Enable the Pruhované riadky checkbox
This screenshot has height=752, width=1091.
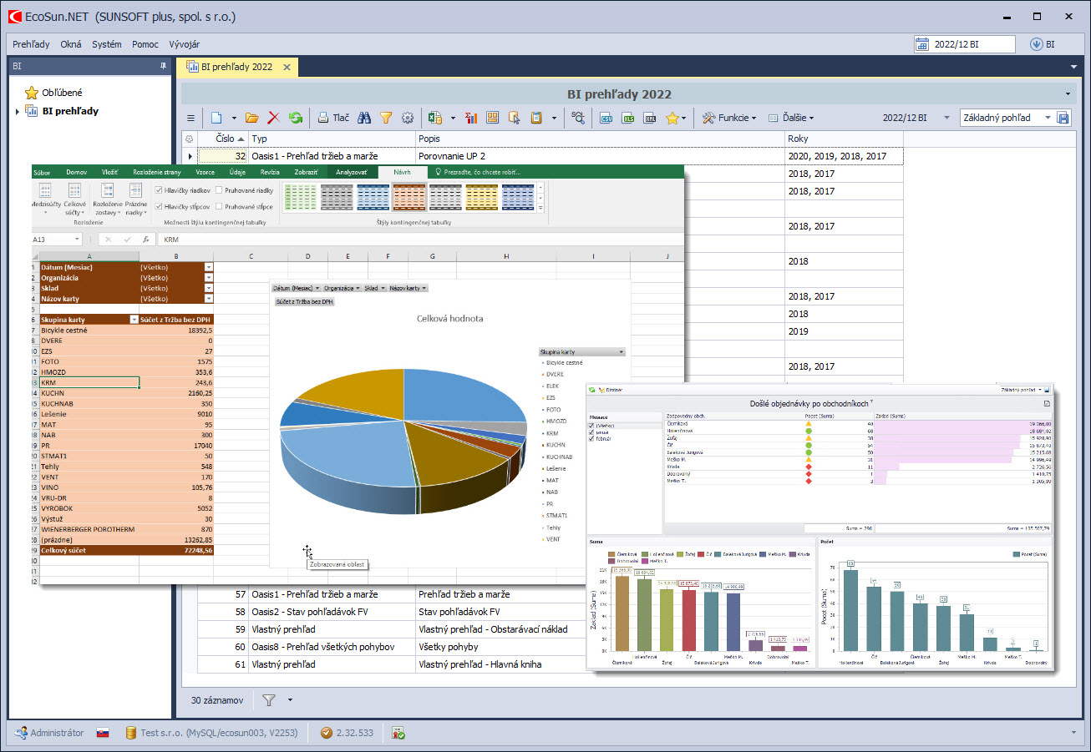219,190
